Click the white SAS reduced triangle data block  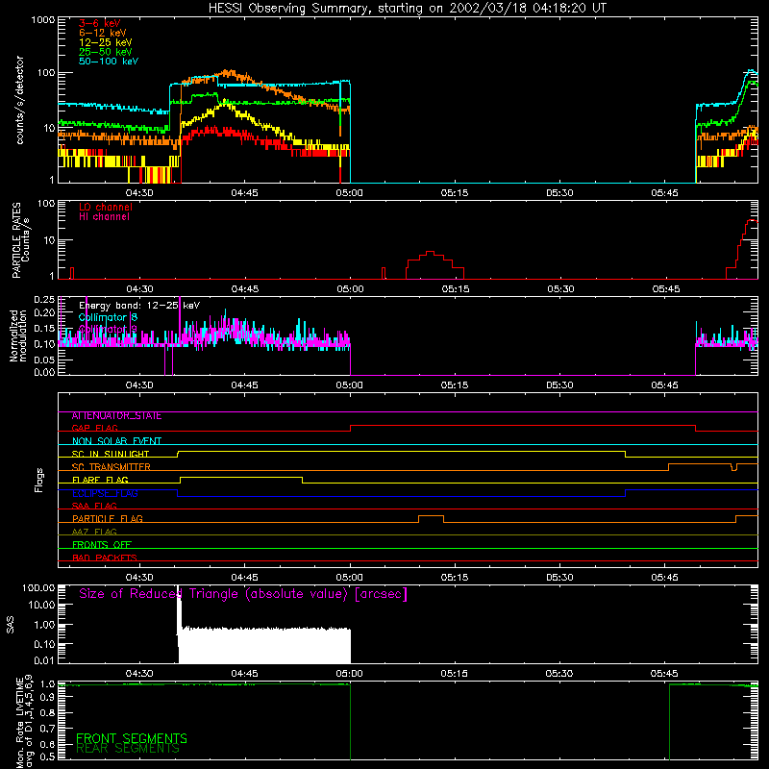point(263,644)
